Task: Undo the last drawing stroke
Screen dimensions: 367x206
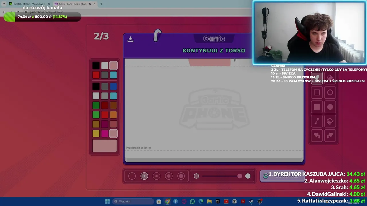Action: click(x=317, y=135)
